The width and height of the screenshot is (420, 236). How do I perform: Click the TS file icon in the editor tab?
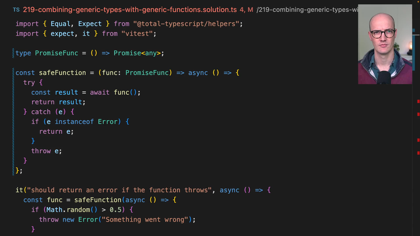pyautogui.click(x=16, y=10)
